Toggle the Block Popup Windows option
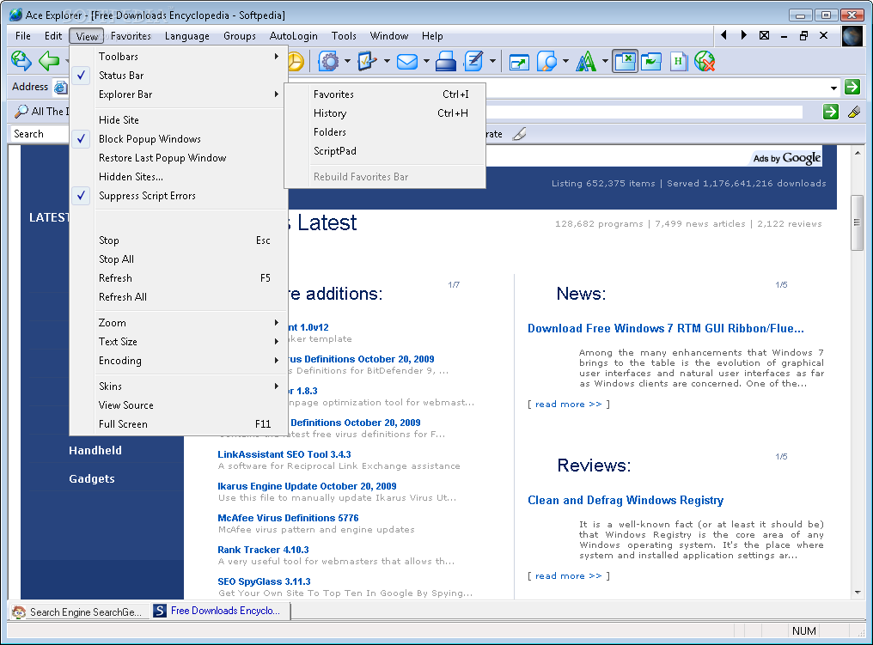 click(x=179, y=138)
